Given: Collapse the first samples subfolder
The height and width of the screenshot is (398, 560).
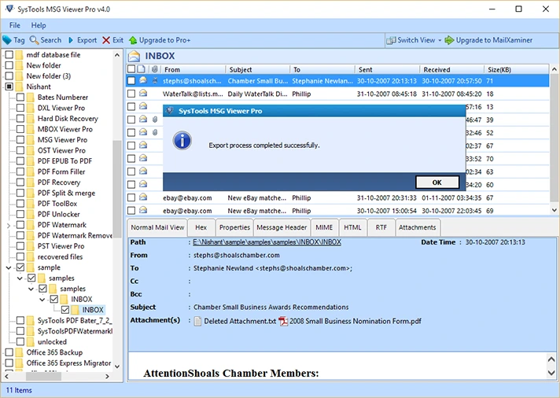Looking at the screenshot, I should (20, 278).
